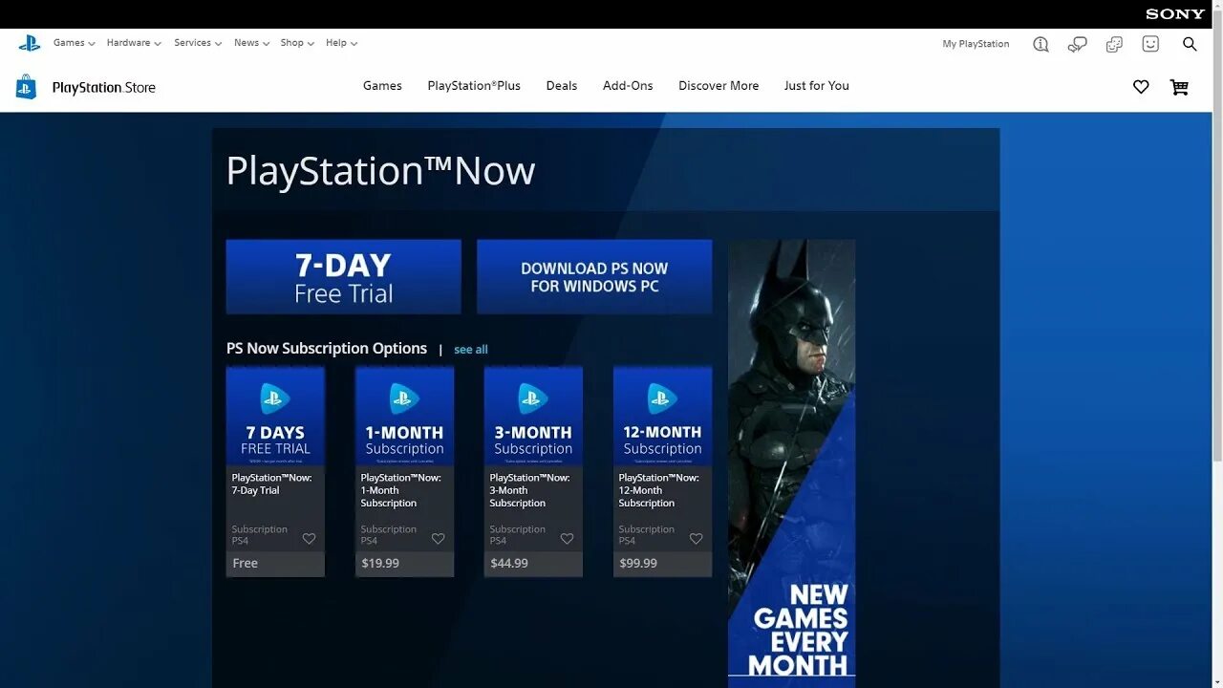The image size is (1223, 688).
Task: Add 7-Day Trial to wishlist heart
Action: (309, 539)
